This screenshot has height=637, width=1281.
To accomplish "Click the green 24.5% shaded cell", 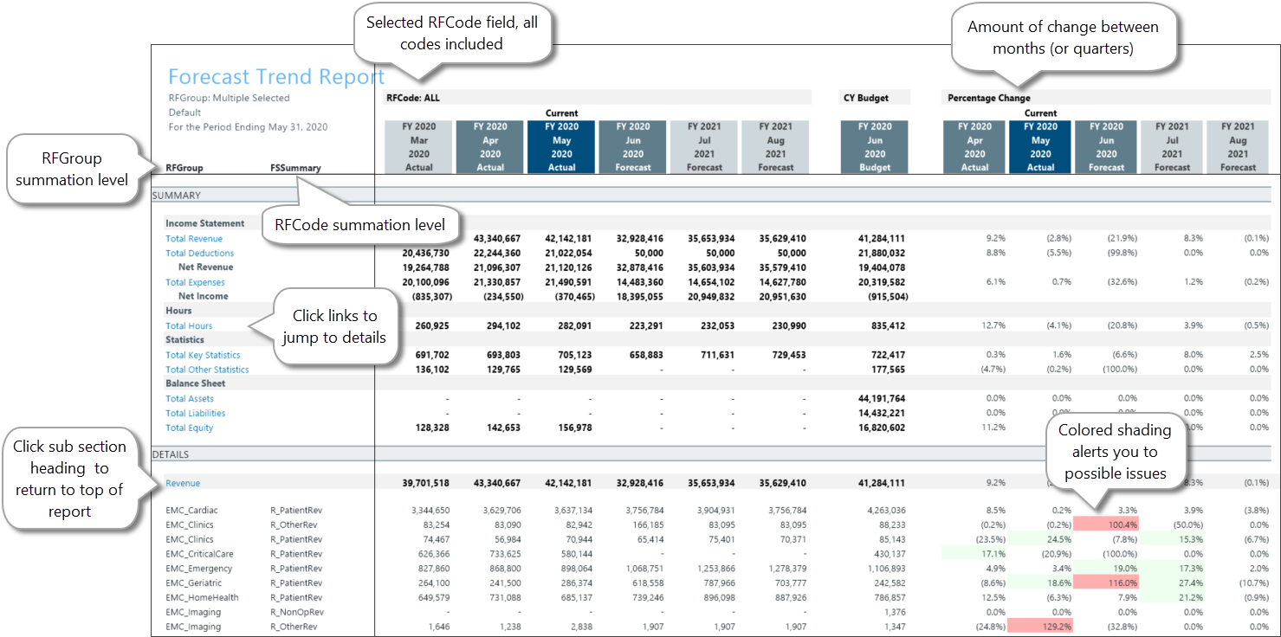I will (1040, 539).
